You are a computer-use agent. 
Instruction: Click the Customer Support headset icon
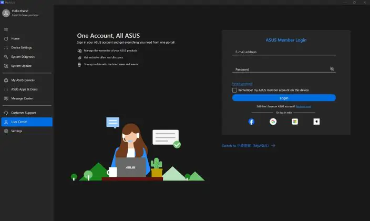click(6, 113)
